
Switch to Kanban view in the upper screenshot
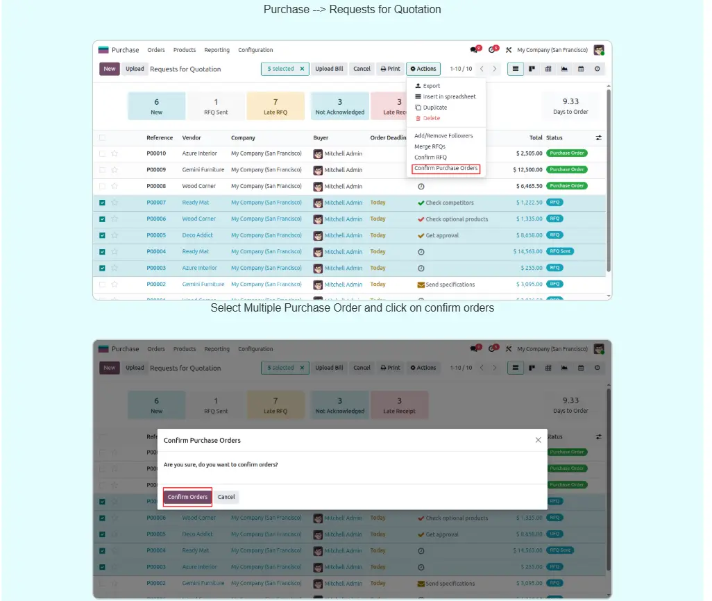click(532, 69)
